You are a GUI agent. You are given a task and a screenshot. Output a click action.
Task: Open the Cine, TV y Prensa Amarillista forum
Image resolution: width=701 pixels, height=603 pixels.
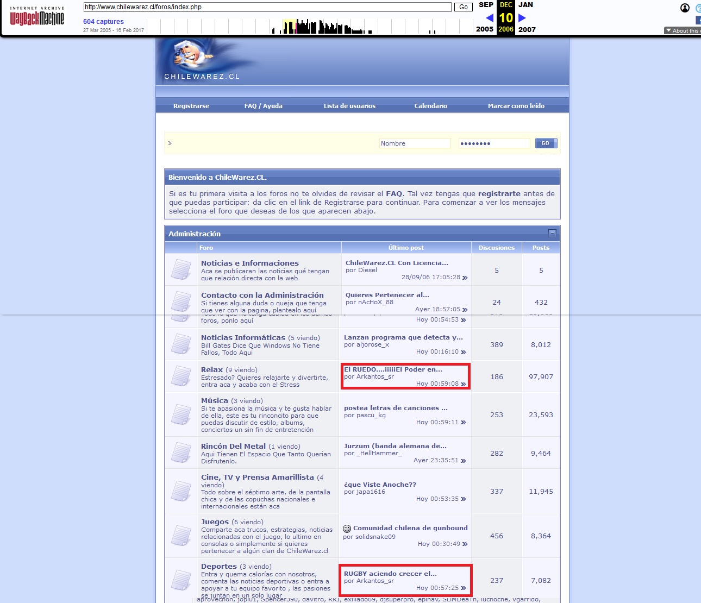pyautogui.click(x=258, y=478)
